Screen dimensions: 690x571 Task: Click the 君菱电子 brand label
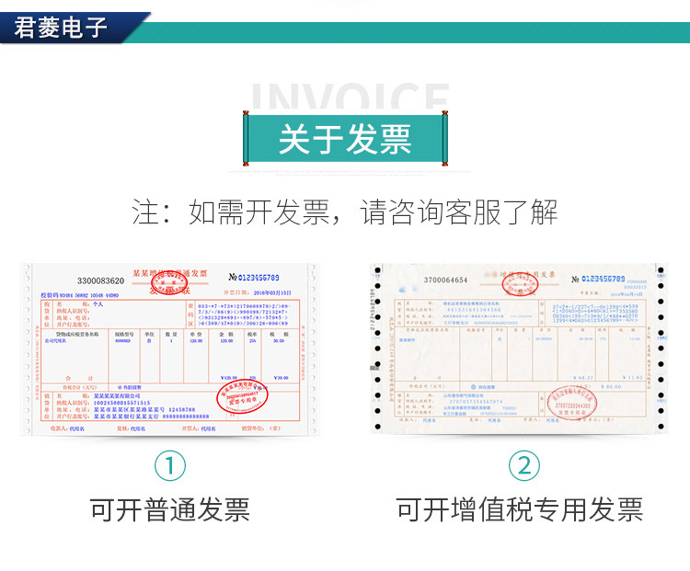point(61,28)
